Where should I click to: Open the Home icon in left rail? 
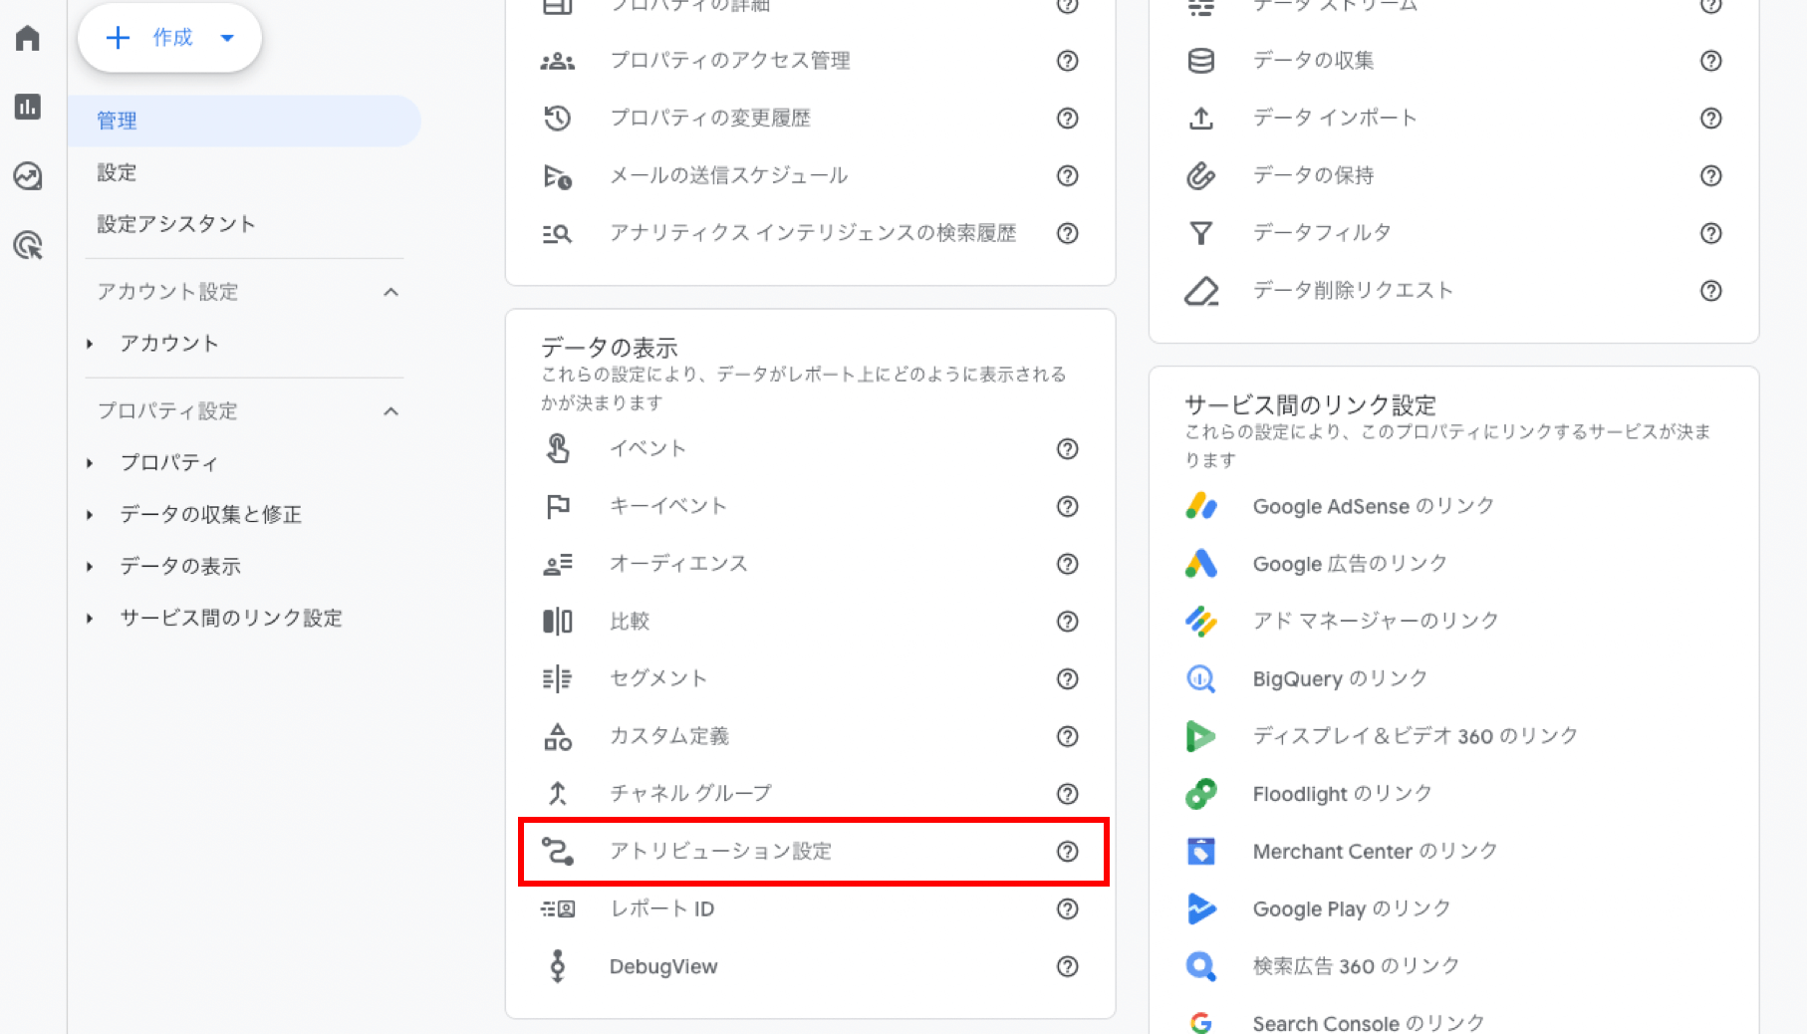(28, 38)
